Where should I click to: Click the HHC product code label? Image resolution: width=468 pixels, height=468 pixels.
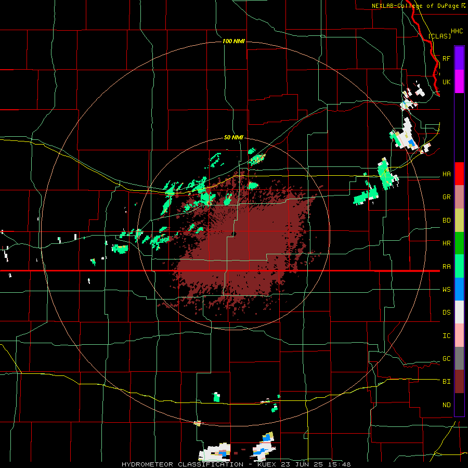(x=457, y=31)
